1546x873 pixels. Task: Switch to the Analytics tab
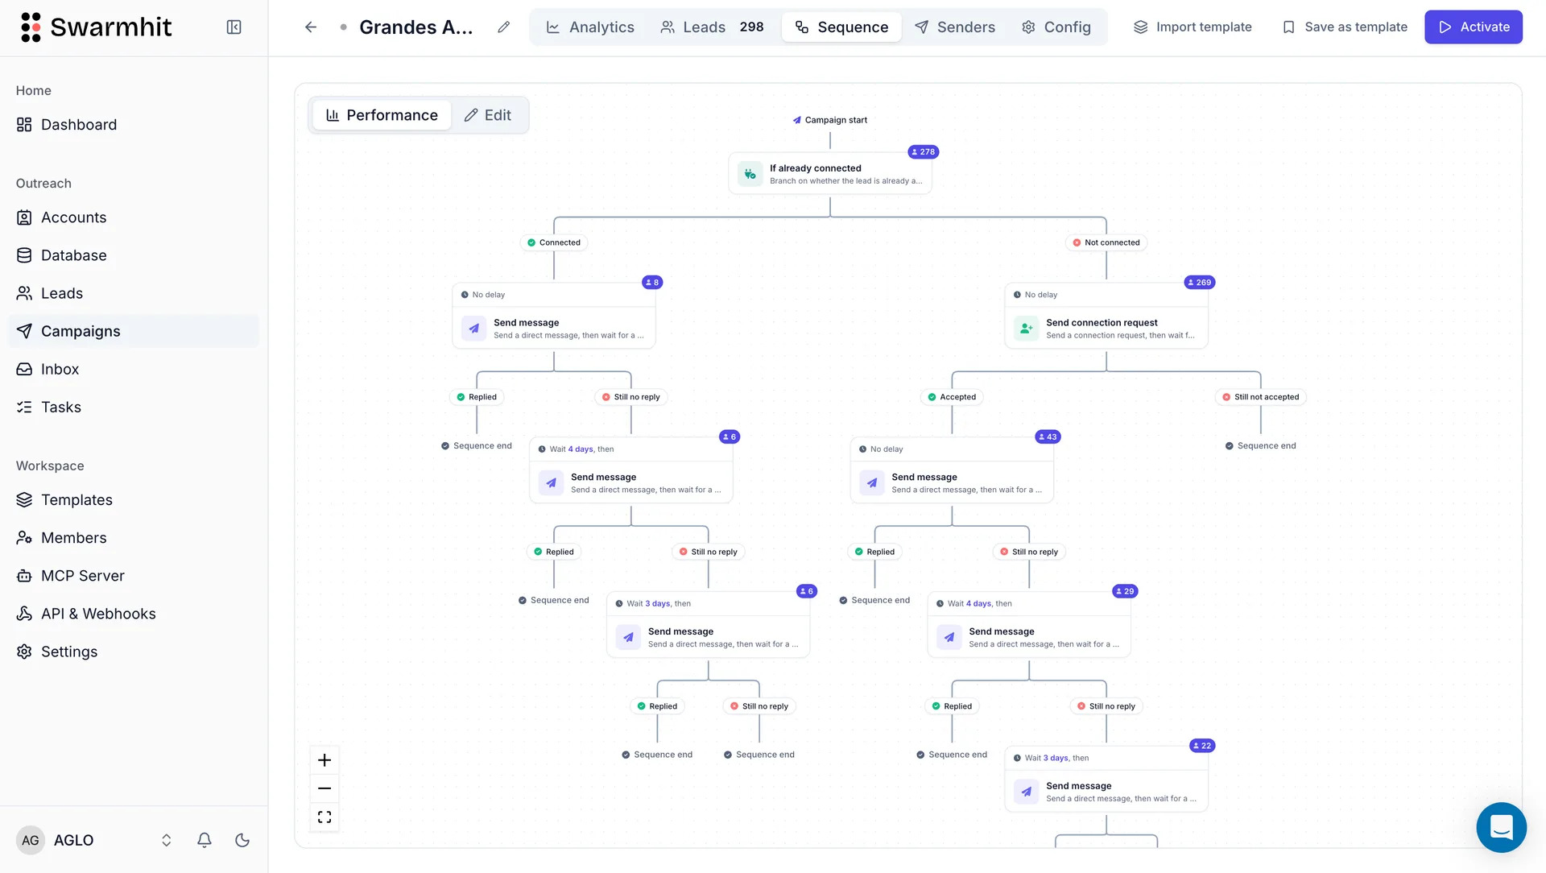click(x=590, y=27)
